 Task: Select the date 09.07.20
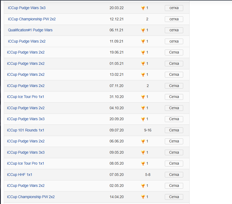(x=117, y=130)
